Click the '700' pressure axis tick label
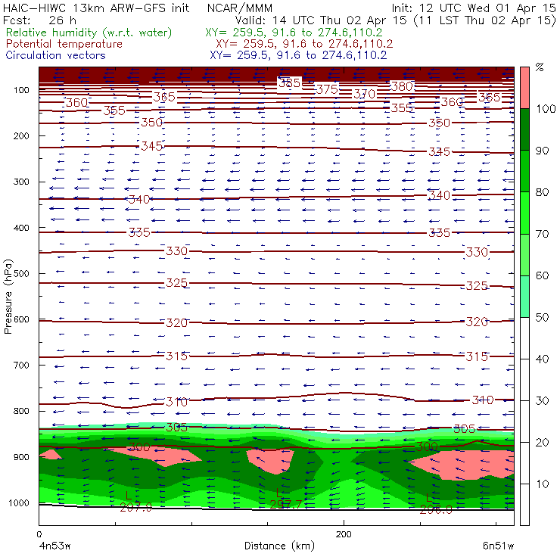 [x=21, y=366]
